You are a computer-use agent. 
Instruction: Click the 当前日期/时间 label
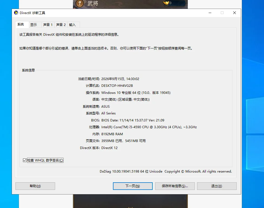click(89, 79)
